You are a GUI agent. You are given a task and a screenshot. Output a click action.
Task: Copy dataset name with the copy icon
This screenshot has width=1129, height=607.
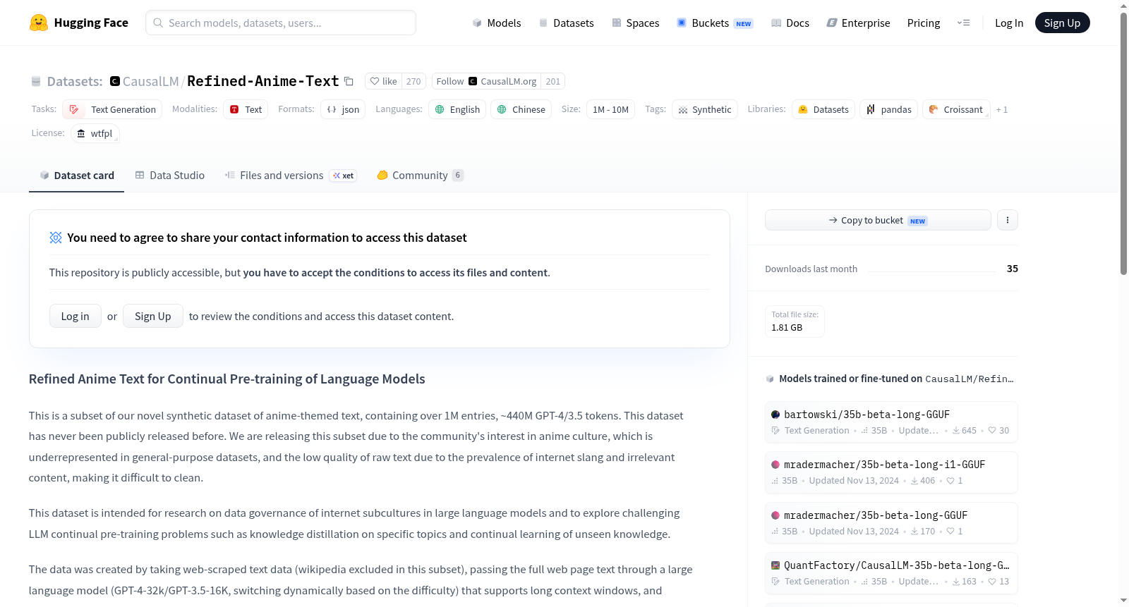pos(349,81)
